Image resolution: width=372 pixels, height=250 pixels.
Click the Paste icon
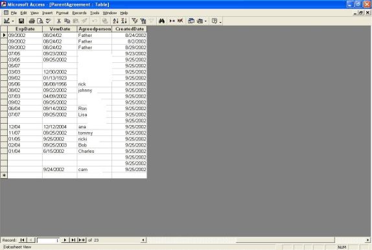[x=76, y=21]
